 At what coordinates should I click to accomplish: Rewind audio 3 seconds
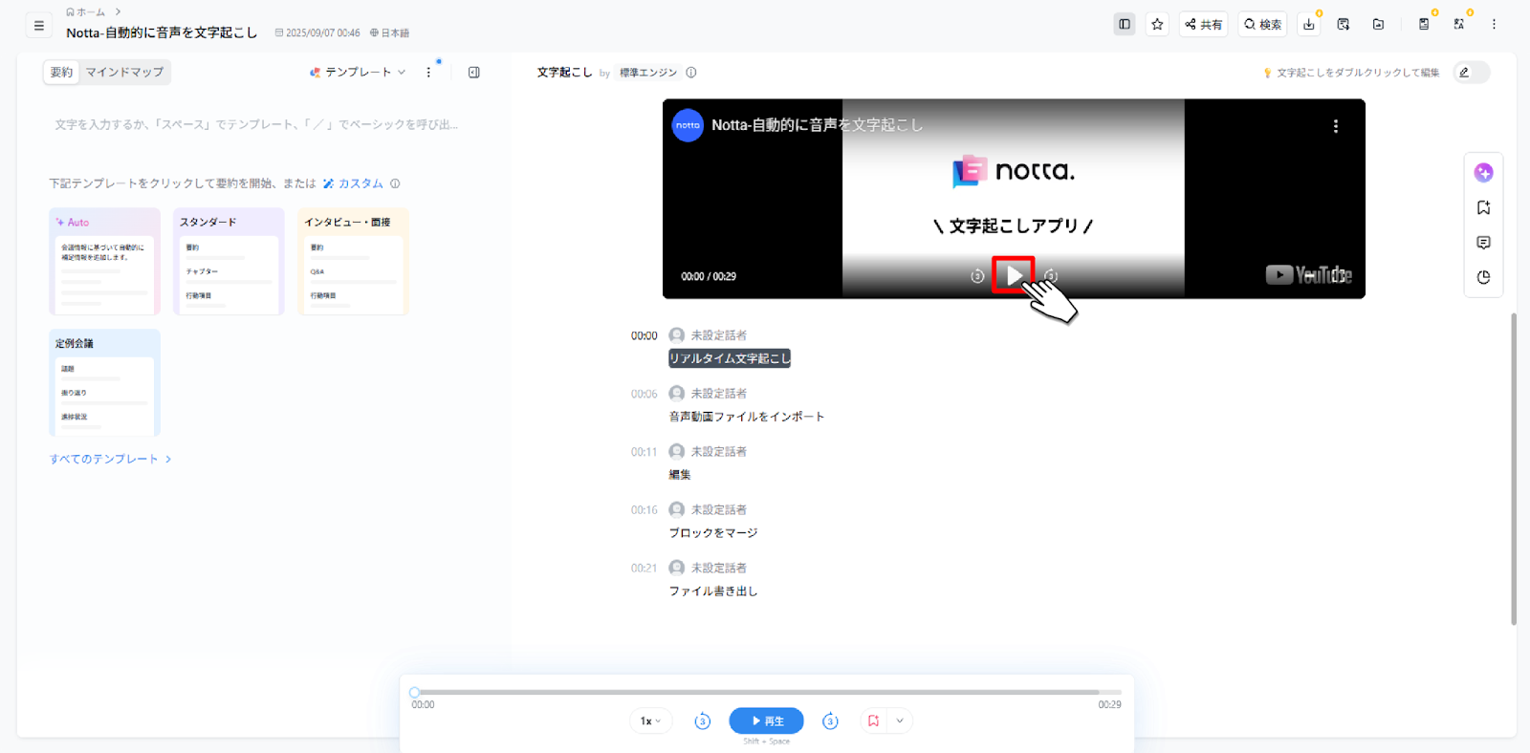[x=702, y=721]
